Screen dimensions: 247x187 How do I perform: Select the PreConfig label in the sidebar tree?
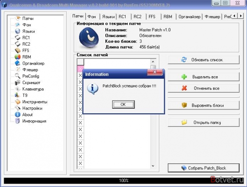31,76
